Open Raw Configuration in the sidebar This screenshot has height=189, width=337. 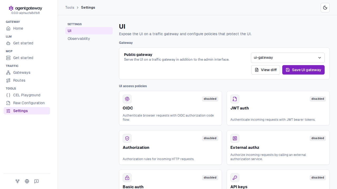click(x=27, y=103)
